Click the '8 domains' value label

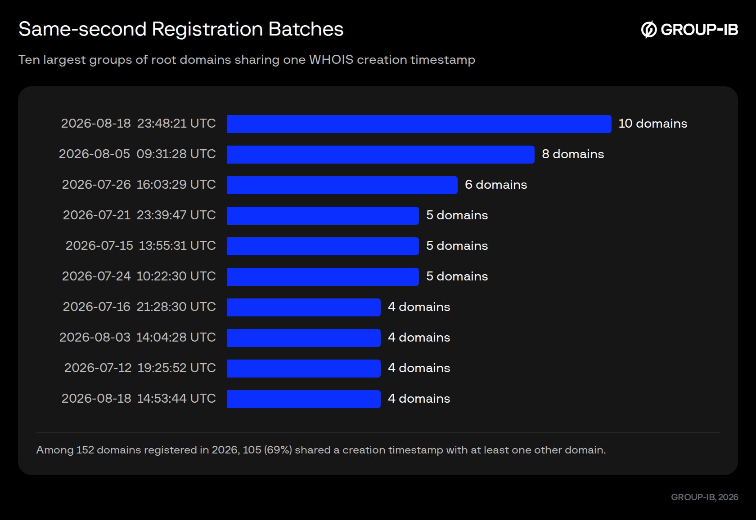573,154
